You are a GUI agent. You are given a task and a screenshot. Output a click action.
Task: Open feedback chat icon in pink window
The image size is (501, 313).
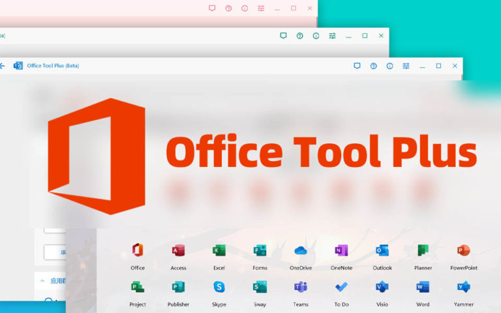tap(212, 8)
